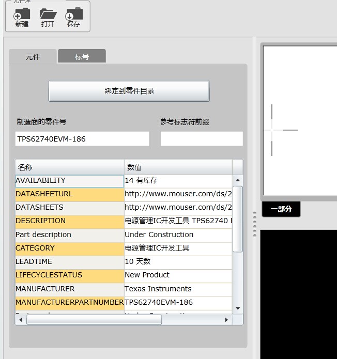
Task: Select the MANUFACTURERPARTNUMBER row name
Action: click(70, 303)
